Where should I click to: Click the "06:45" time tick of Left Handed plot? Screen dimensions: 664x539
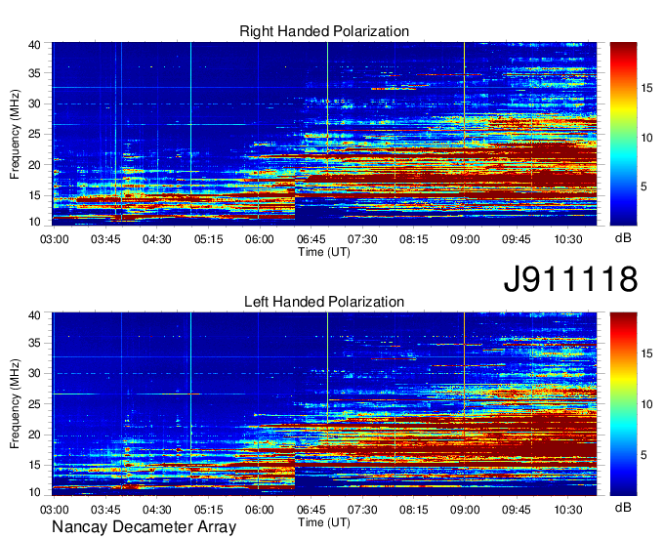tap(311, 510)
